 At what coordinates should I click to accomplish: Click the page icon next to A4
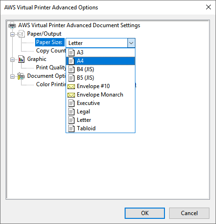(71, 61)
